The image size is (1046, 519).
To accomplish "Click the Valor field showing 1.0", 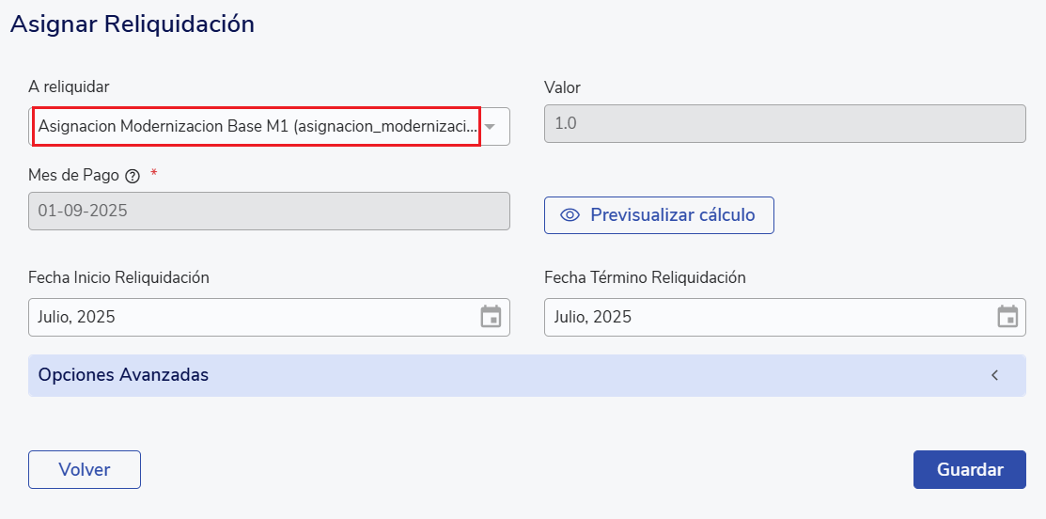I will click(785, 123).
